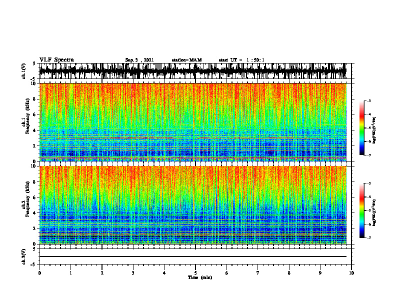The image size is (396, 306).
Task: Click the ch.3(V) axis label
Action: point(24,256)
